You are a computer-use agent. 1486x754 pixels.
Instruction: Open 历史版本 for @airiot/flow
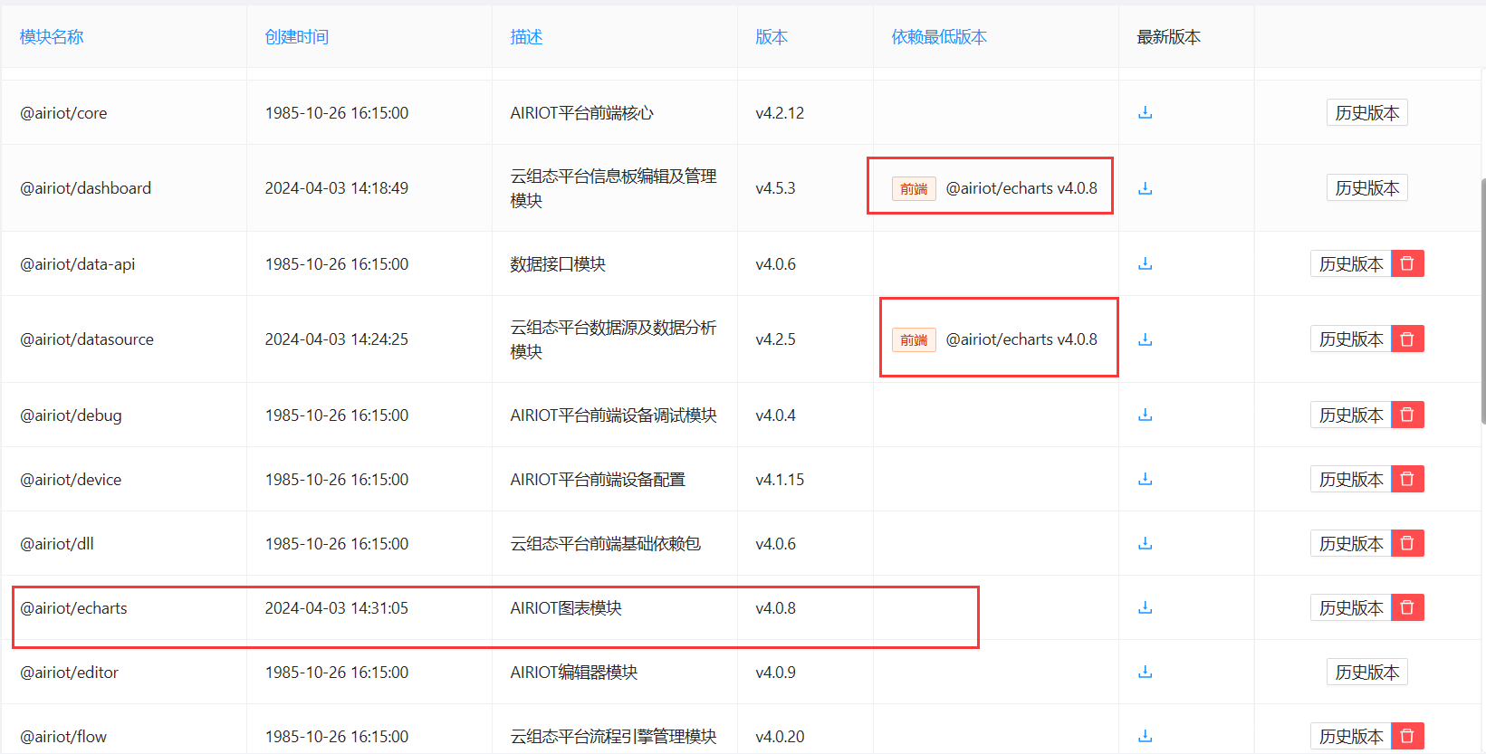tap(1351, 736)
